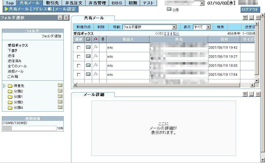Open メール設定 submenu item
Viewport: 265px width, 163px height.
pyautogui.click(x=65, y=9)
